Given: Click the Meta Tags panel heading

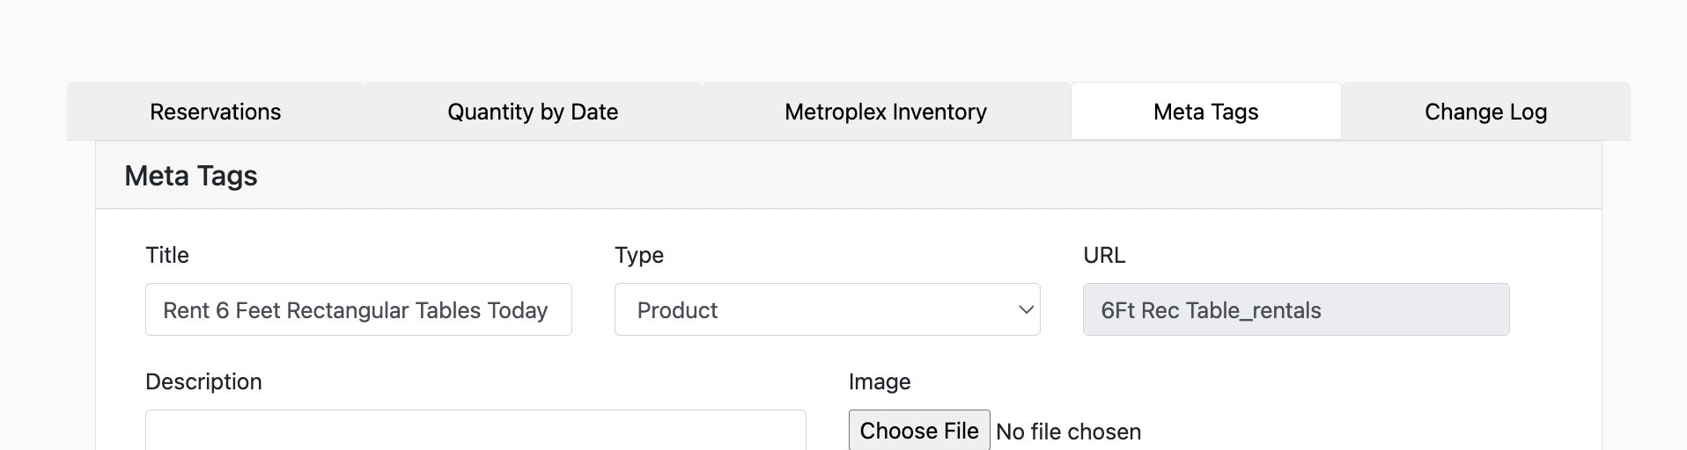Looking at the screenshot, I should pos(191,176).
